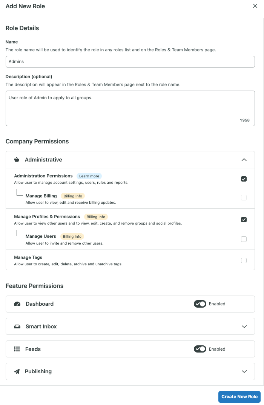Click the Billing Info badge beside Manage Billing

pos(73,196)
